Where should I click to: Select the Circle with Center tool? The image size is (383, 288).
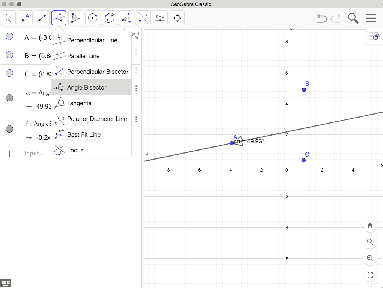pos(93,18)
